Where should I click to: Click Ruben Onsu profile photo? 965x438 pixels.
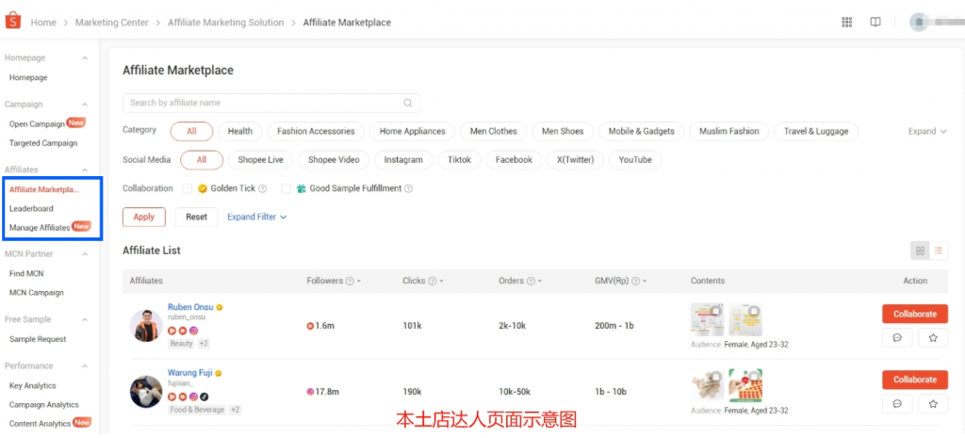(x=146, y=325)
